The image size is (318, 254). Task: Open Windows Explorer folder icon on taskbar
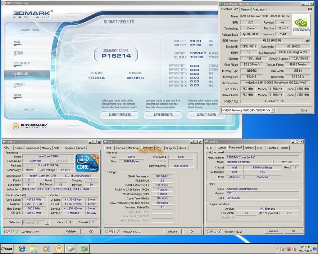point(34,249)
